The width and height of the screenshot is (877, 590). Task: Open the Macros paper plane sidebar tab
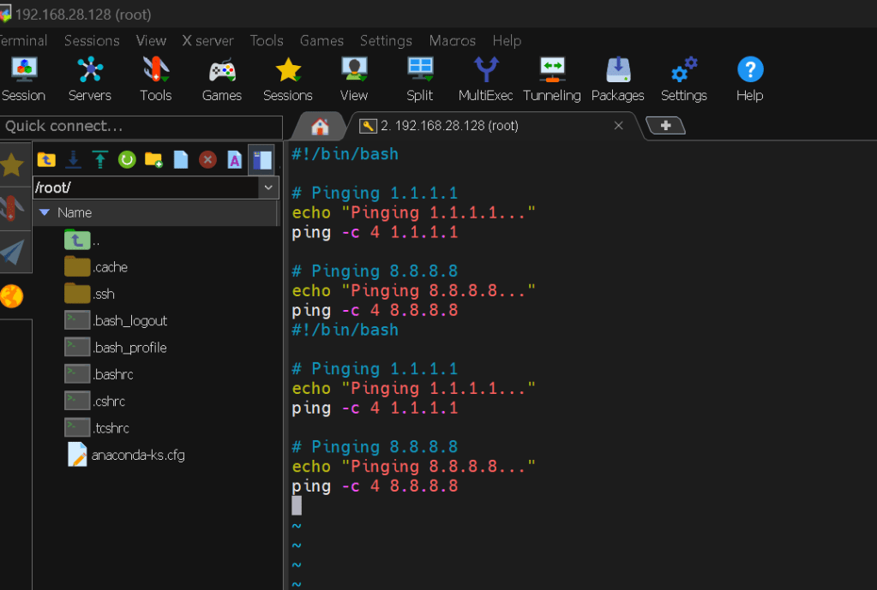click(12, 252)
